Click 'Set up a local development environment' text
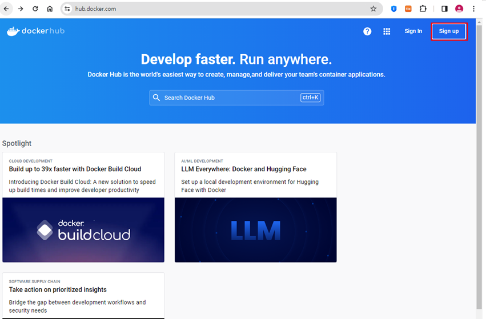Screen dimensions: 486x319 (250, 186)
